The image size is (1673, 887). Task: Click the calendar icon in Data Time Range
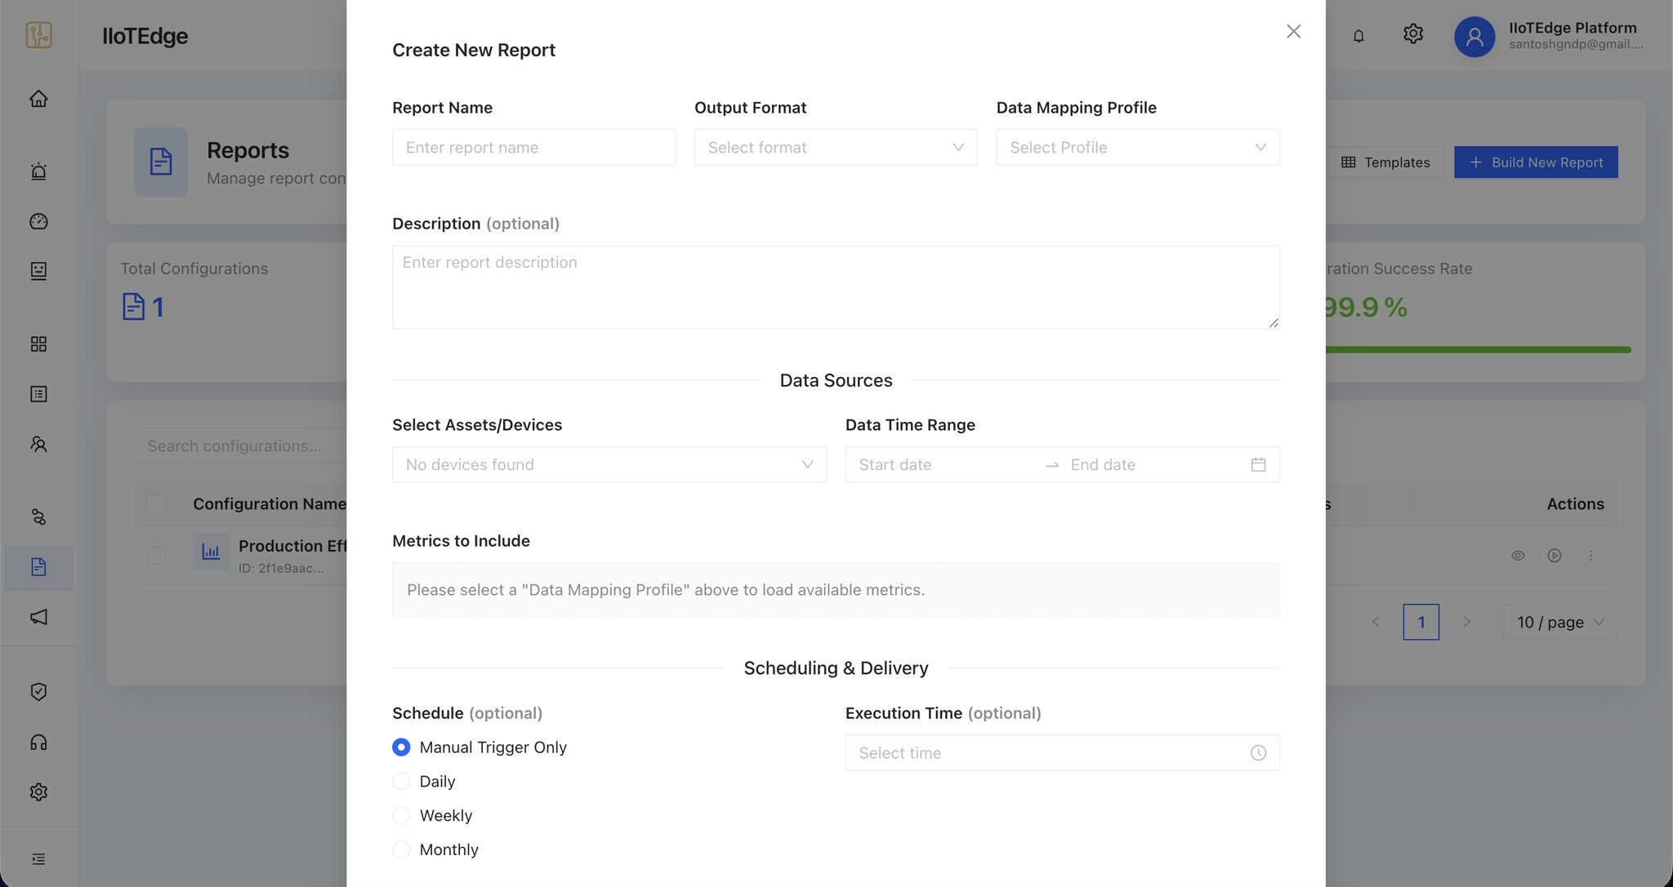(x=1258, y=464)
